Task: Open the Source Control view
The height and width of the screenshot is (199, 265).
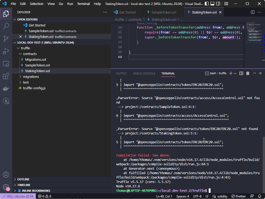Action: tap(6, 39)
